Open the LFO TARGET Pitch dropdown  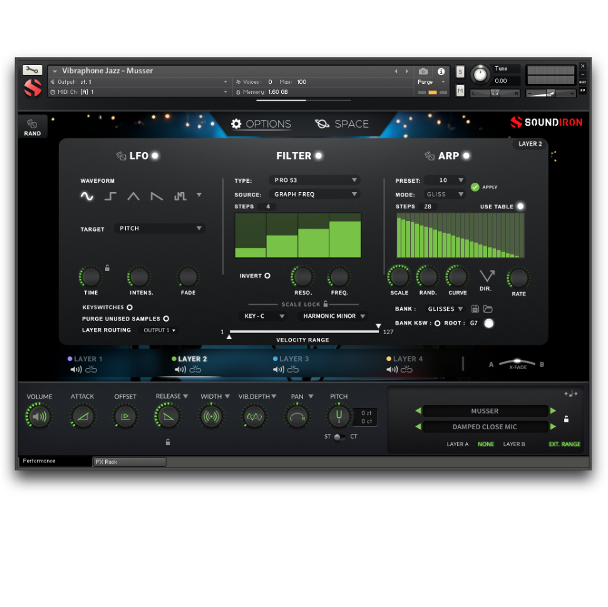tap(160, 228)
